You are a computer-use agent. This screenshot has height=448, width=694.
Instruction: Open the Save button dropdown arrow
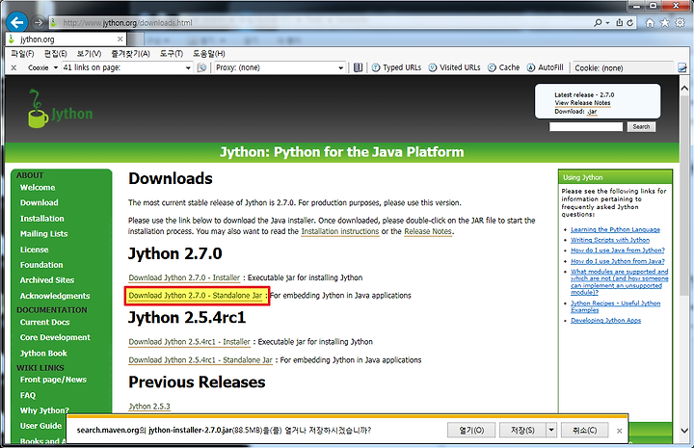pos(551,430)
